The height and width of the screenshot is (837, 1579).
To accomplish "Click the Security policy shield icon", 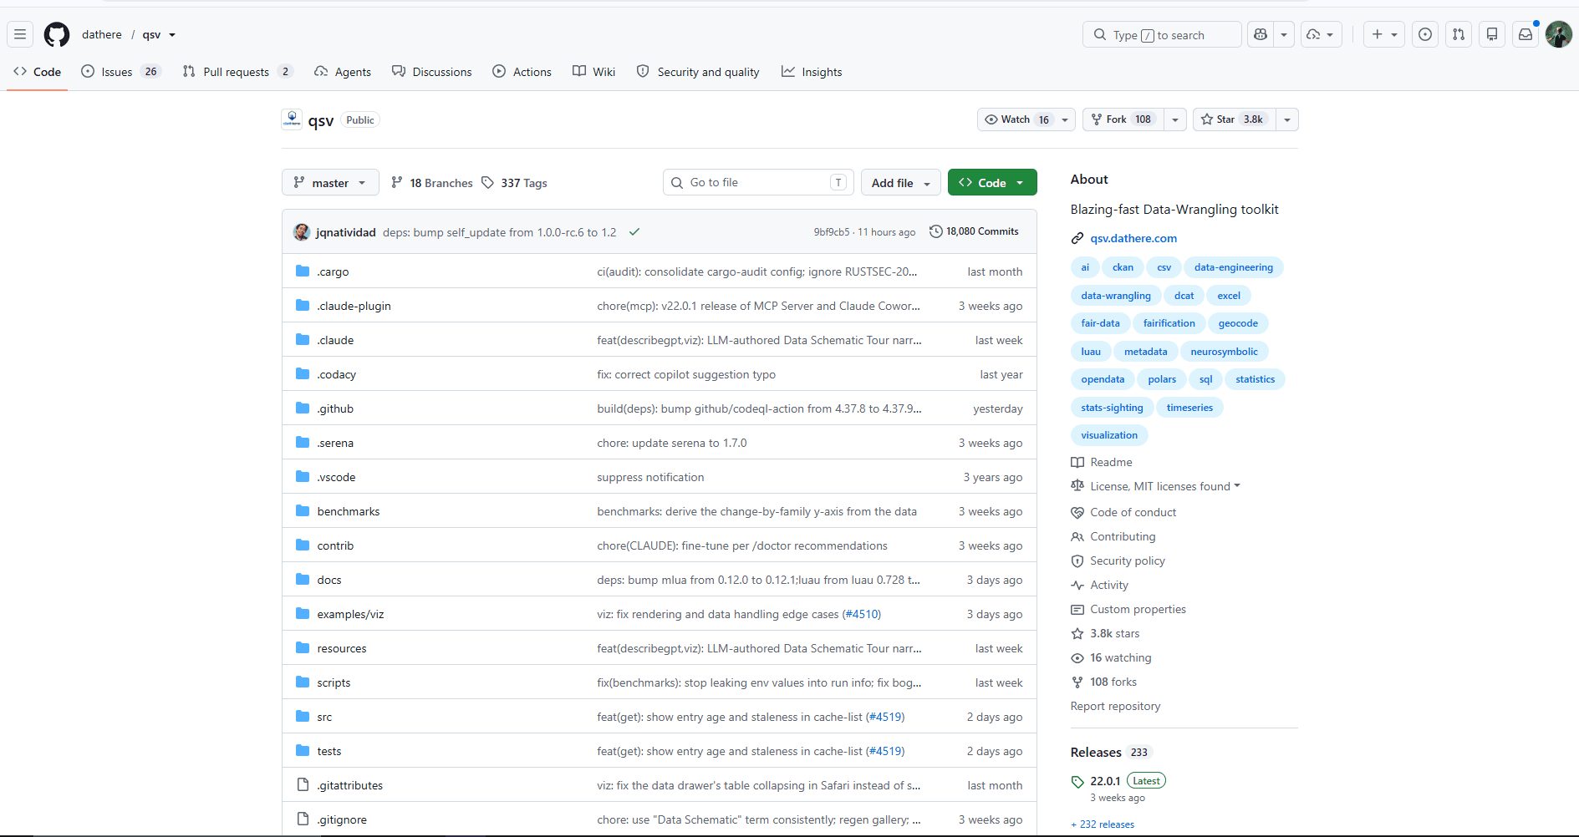I will click(1077, 561).
